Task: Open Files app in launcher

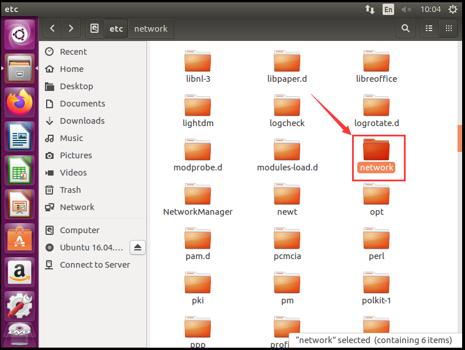Action: [20, 69]
